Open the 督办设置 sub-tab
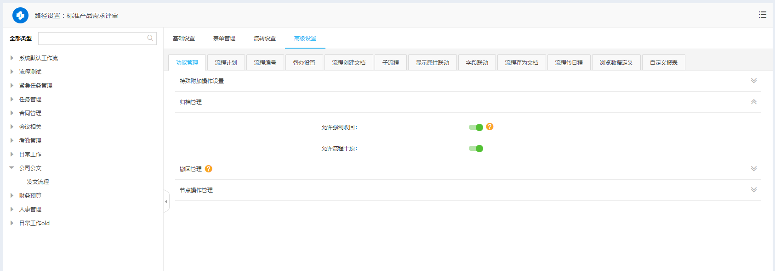Image resolution: width=775 pixels, height=271 pixels. (x=304, y=63)
